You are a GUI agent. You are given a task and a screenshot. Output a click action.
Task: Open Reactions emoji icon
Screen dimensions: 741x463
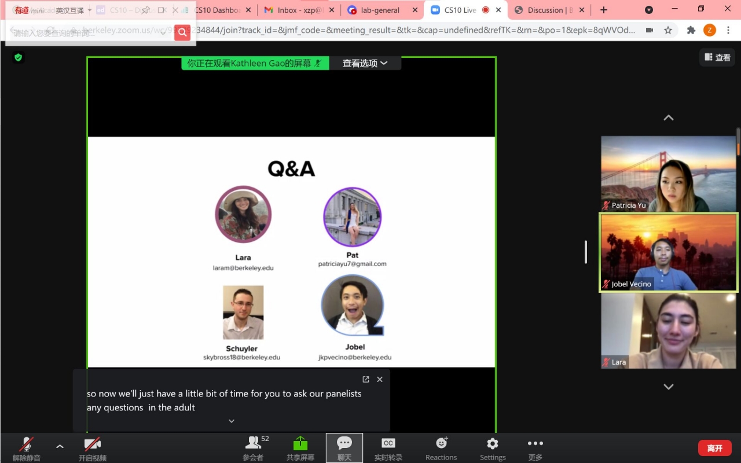[x=441, y=444]
